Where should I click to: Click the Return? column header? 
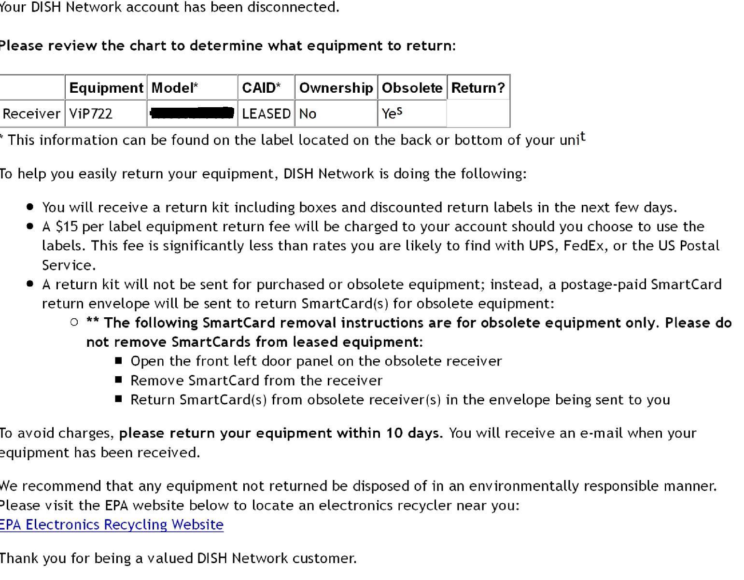pyautogui.click(x=478, y=88)
